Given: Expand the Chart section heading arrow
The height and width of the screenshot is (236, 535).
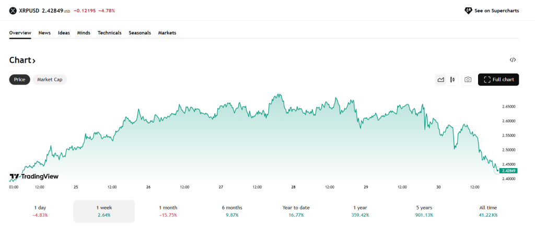Looking at the screenshot, I should coord(34,61).
